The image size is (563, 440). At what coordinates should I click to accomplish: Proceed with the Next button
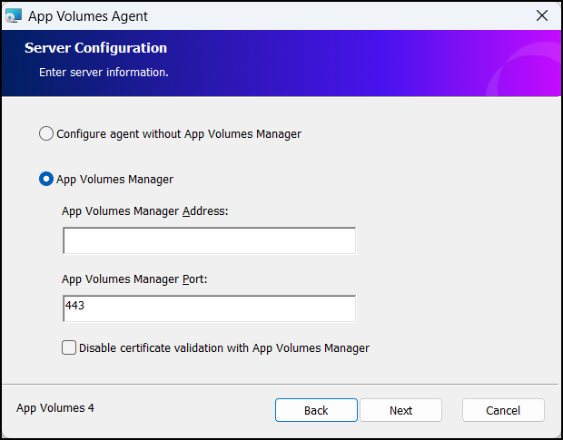tap(400, 410)
